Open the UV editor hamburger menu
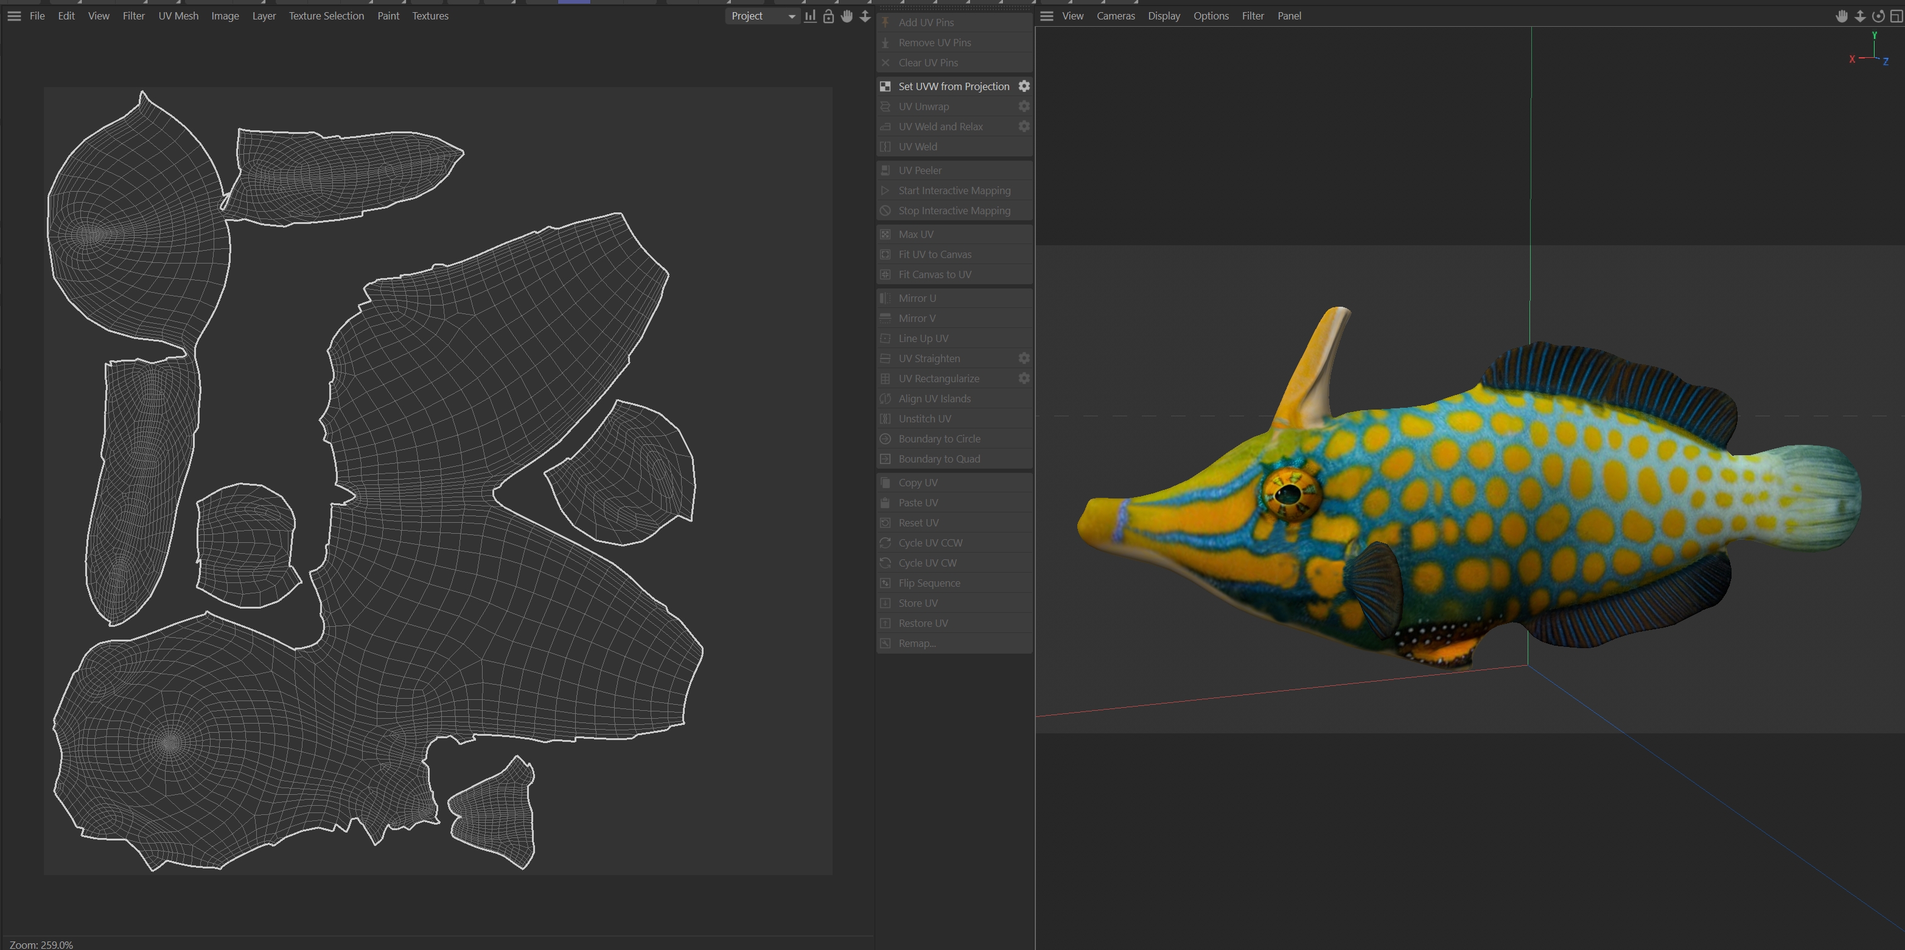This screenshot has height=950, width=1905. point(14,16)
